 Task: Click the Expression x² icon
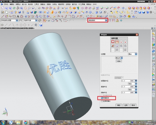[x=111, y=8]
